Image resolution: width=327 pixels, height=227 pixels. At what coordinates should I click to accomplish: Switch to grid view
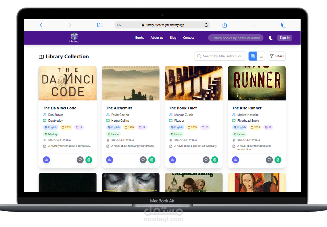pos(252,56)
